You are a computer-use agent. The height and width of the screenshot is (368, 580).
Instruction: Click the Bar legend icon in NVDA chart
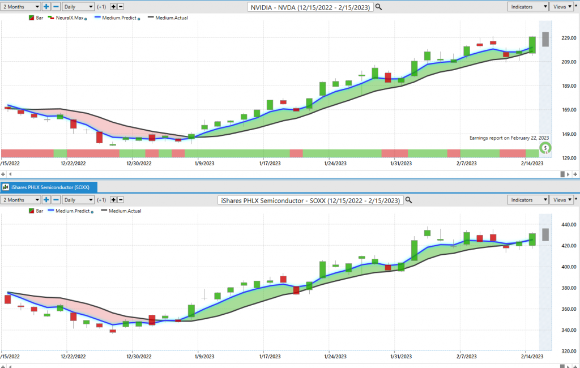click(x=32, y=18)
